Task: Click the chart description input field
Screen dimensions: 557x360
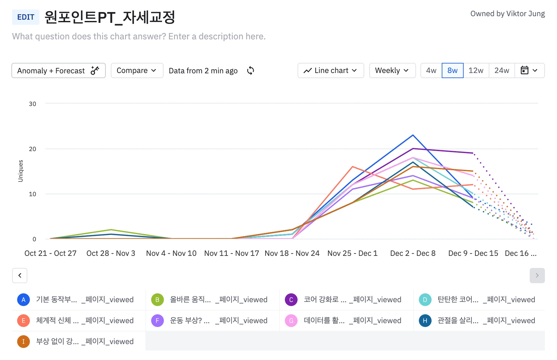Action: (139, 37)
